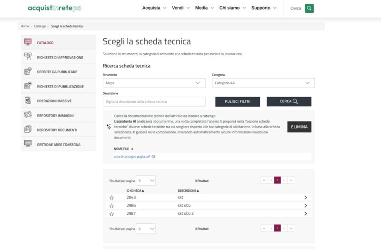Go to next page in bottom pagination

tap(284, 229)
